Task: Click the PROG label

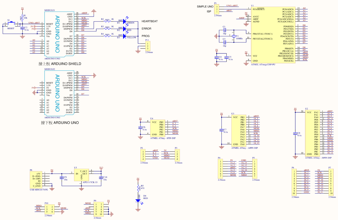Action: pos(146,36)
